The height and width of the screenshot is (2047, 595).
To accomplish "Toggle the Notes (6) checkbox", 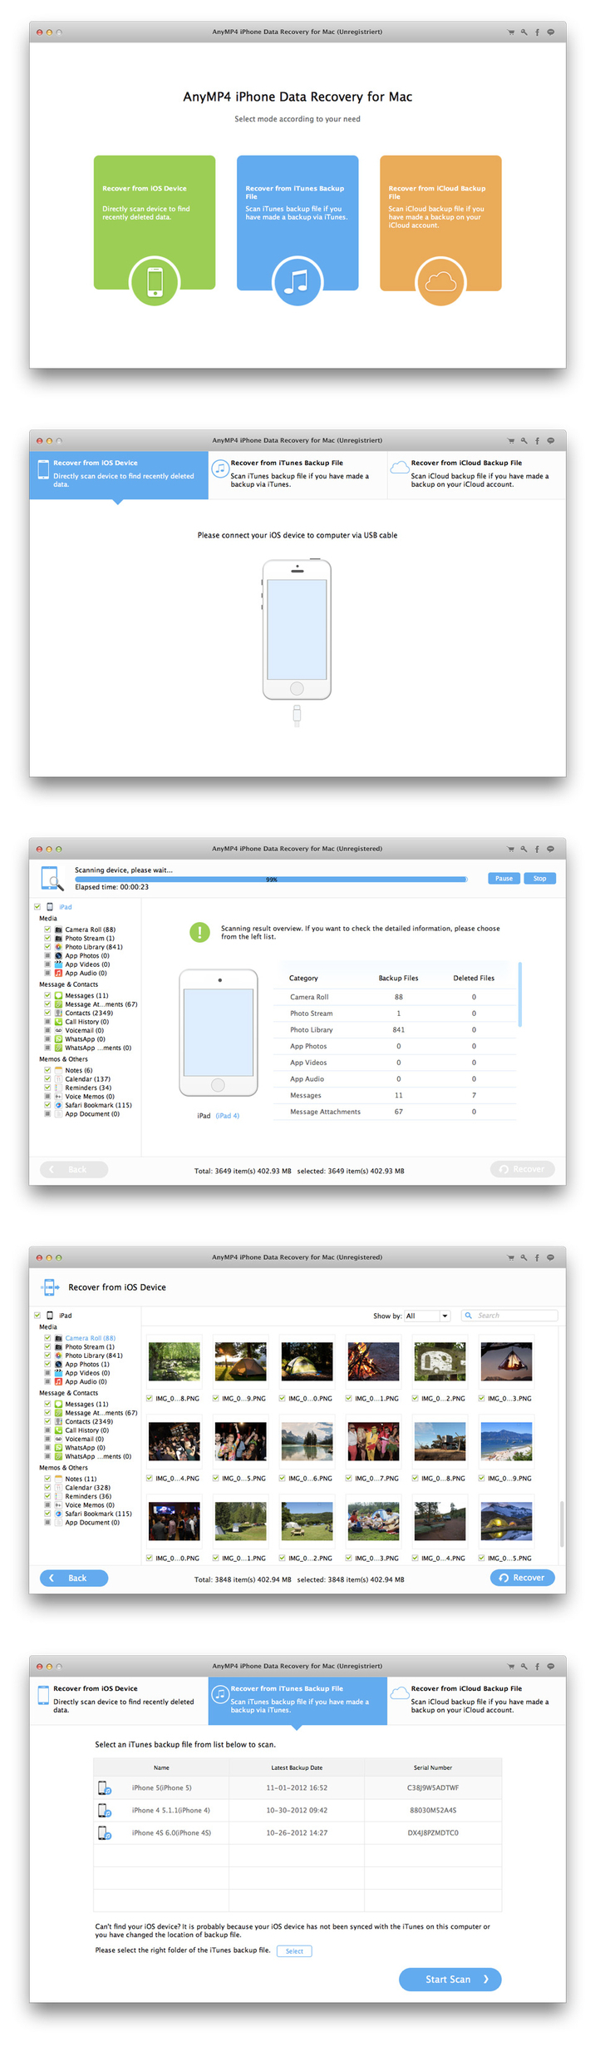I will point(47,1070).
